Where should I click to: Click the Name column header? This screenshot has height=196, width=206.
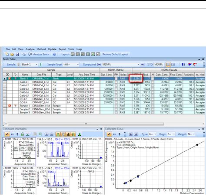point(25,75)
